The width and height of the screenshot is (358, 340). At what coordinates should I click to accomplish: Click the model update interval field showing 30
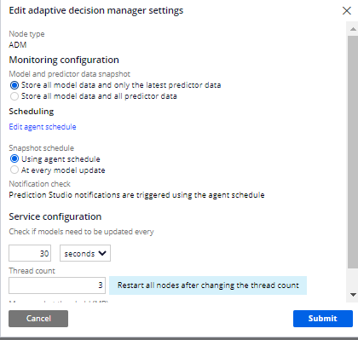(x=30, y=253)
